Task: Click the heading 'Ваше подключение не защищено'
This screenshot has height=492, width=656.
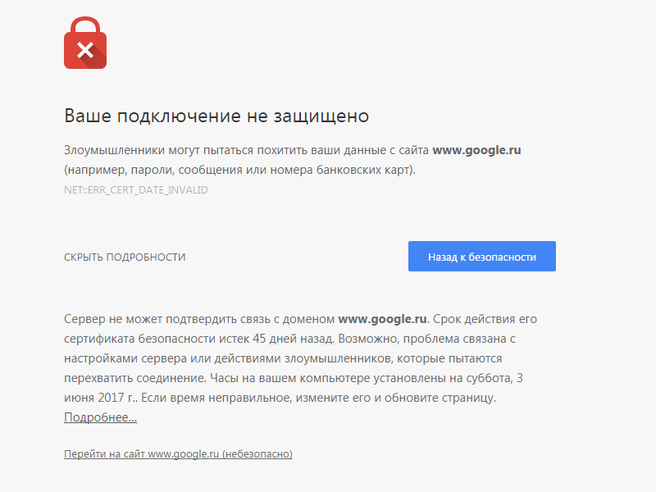Action: (x=216, y=116)
